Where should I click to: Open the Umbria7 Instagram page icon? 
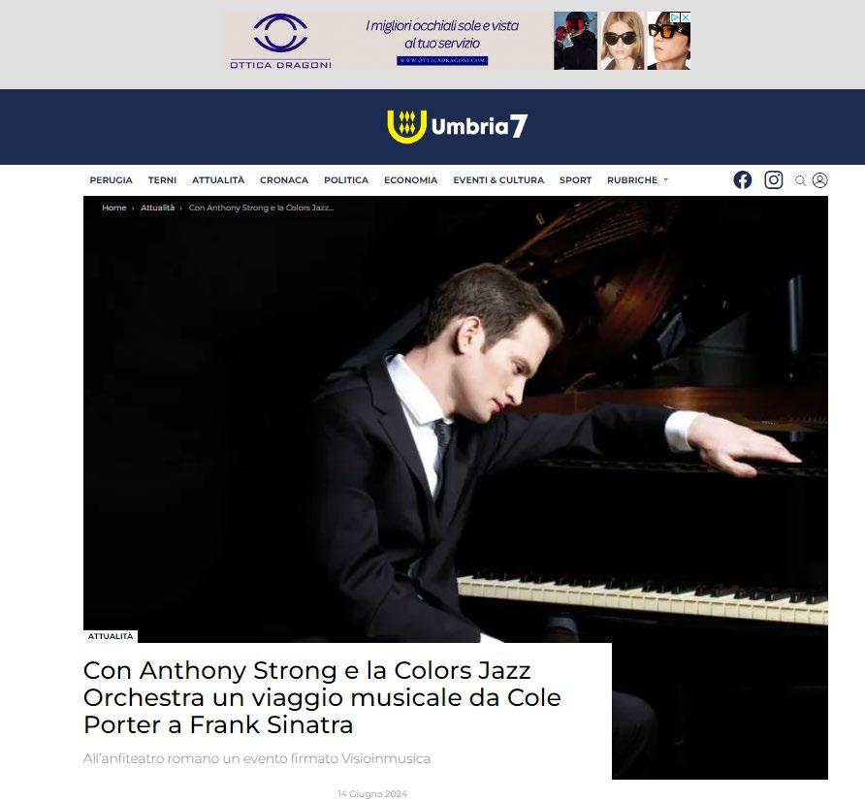(774, 179)
